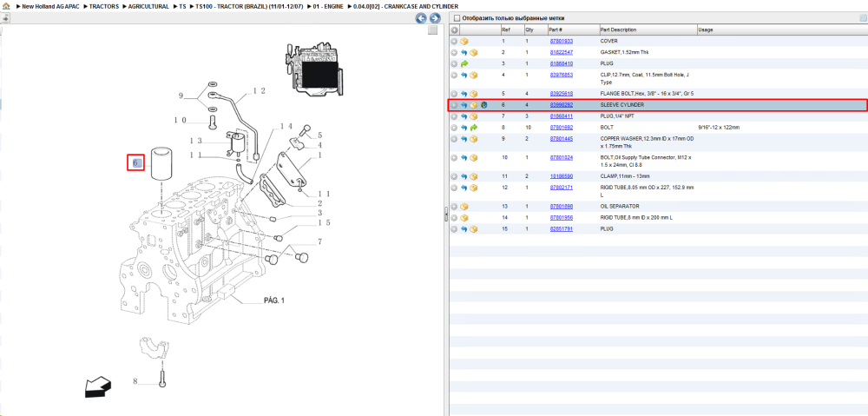Open part number link 87801445

tap(561, 138)
